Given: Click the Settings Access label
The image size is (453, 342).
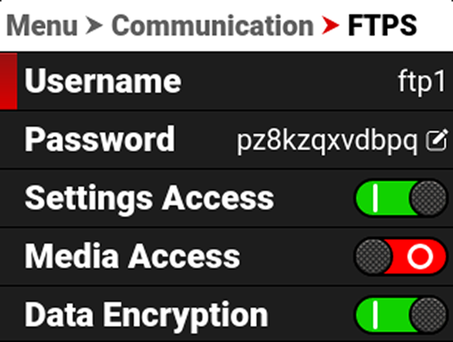Looking at the screenshot, I should tap(149, 199).
